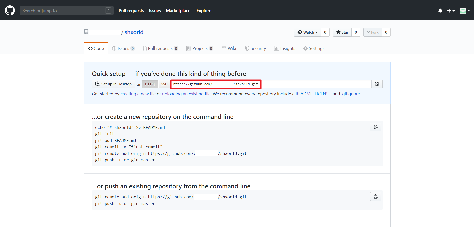
Task: Copy clone URL to clipboard
Action: pos(377,84)
